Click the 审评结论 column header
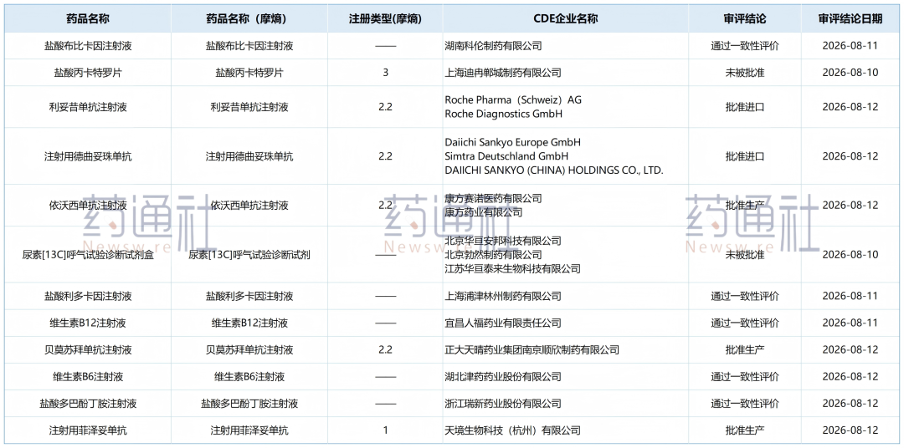 [745, 19]
